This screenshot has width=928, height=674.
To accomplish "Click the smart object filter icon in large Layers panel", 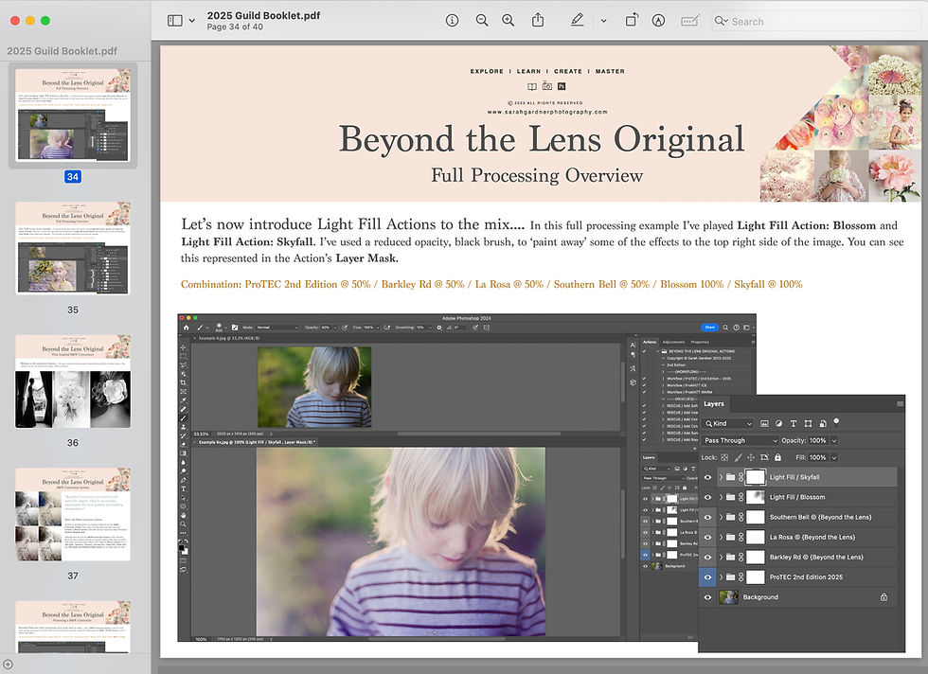I will coord(823,424).
